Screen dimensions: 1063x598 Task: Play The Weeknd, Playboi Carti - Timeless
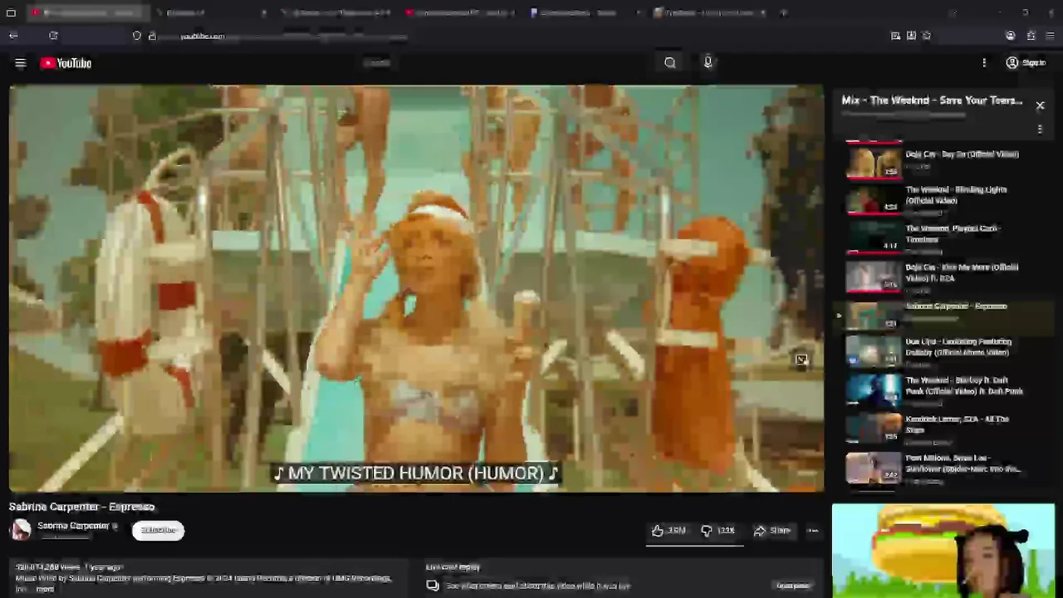(943, 238)
